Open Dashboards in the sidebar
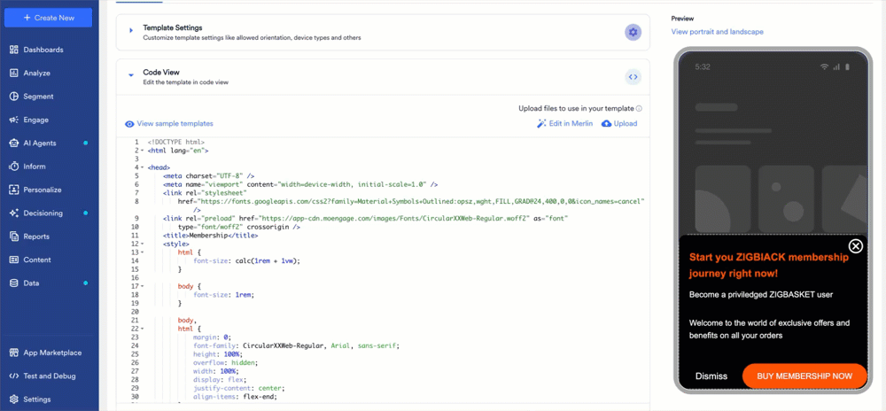The height and width of the screenshot is (411, 886). coord(43,50)
